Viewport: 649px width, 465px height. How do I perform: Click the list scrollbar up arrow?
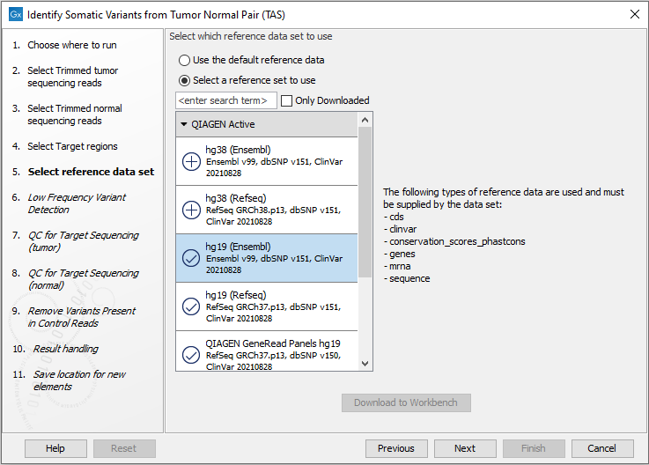tap(365, 120)
